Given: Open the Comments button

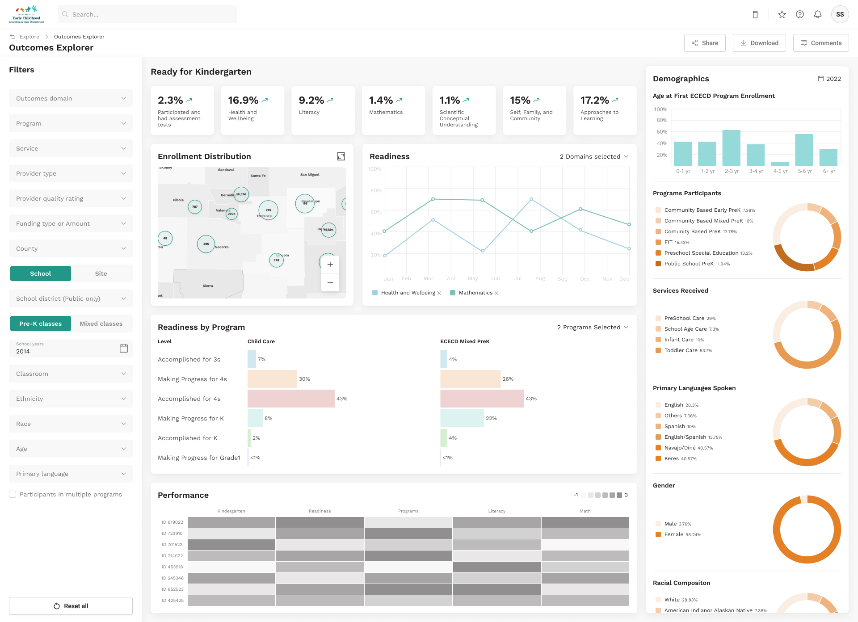Looking at the screenshot, I should pos(821,43).
